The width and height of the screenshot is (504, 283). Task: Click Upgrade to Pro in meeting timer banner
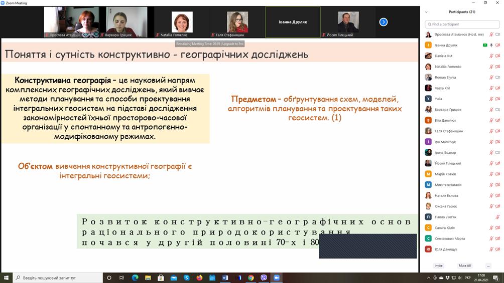233,44
